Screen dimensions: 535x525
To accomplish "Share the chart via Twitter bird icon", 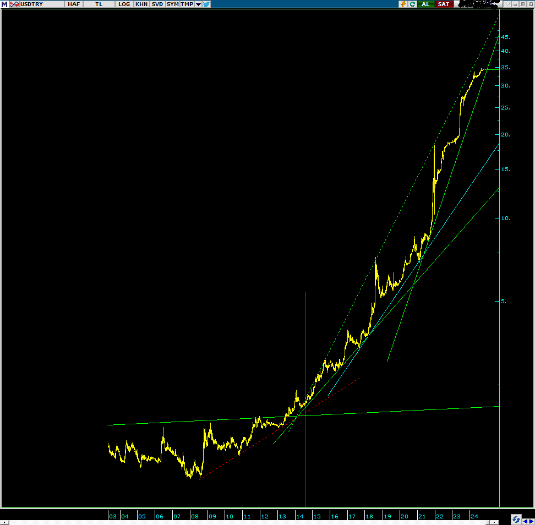I will point(206,4).
